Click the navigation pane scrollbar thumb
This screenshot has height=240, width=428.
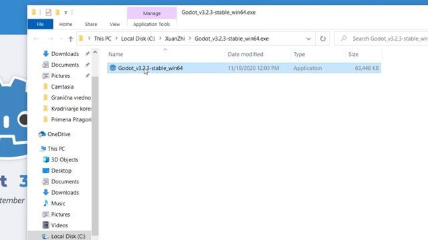(95, 156)
